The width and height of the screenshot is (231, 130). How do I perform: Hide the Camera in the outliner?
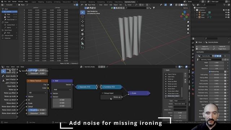[x=226, y=13]
